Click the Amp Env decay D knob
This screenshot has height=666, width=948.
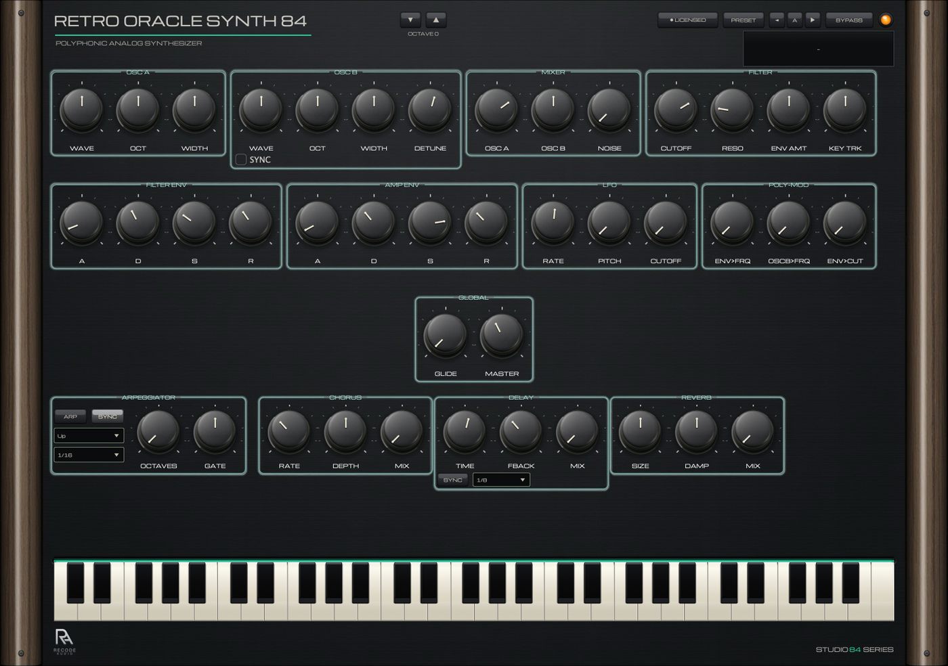[374, 222]
